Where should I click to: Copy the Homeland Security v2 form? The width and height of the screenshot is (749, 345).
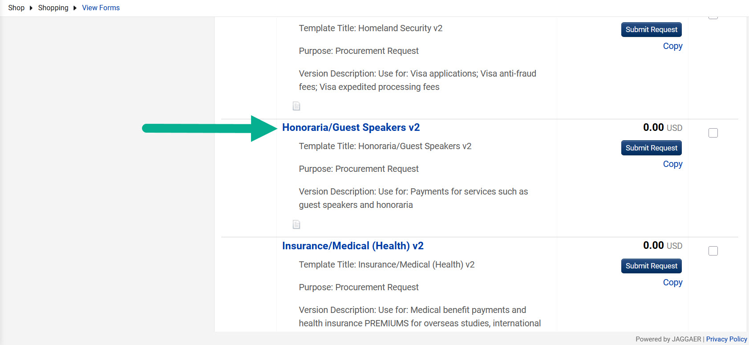point(673,46)
